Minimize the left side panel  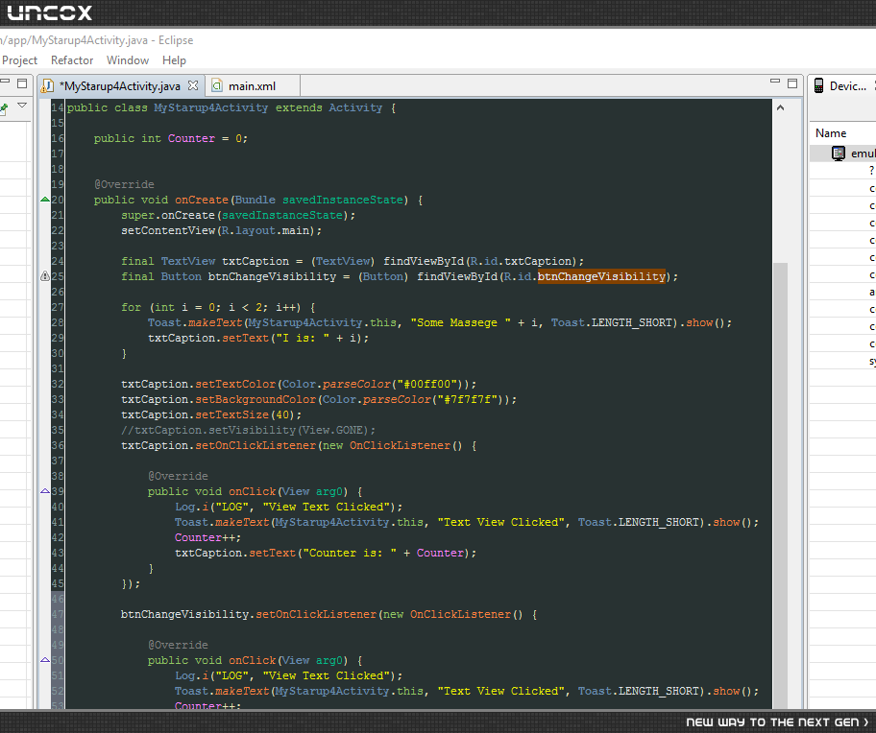coord(5,82)
